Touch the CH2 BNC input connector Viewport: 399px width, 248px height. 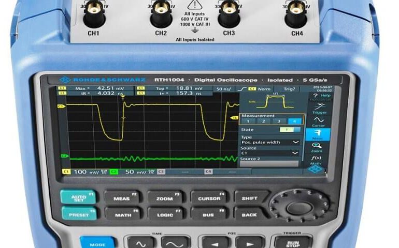coord(161,13)
